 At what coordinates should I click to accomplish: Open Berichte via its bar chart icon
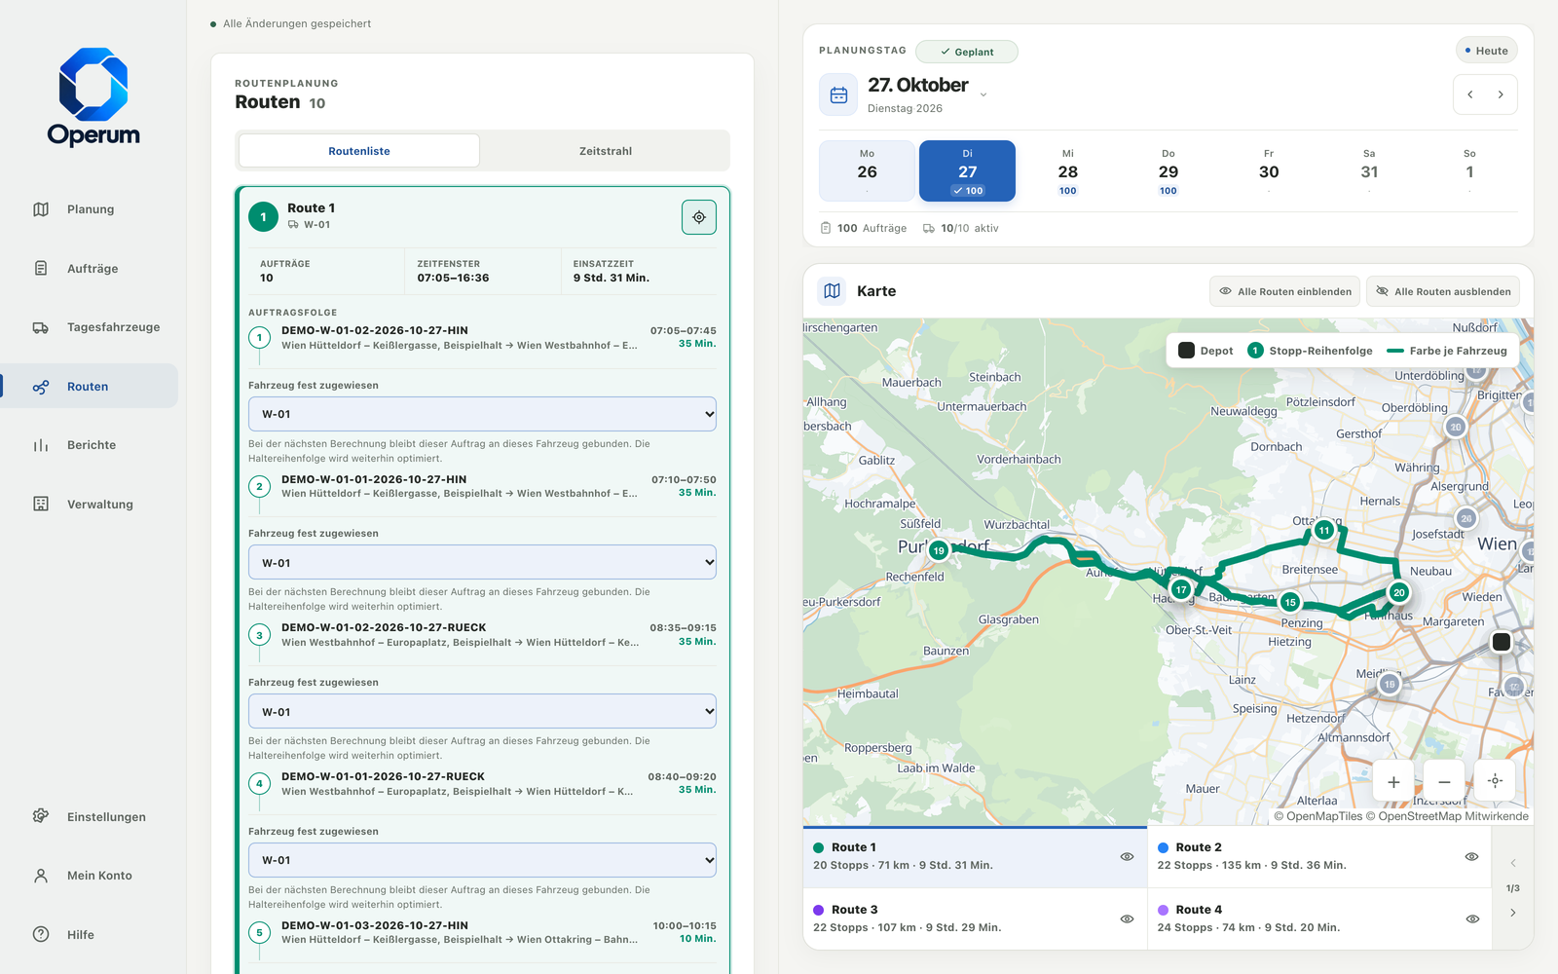tap(41, 445)
